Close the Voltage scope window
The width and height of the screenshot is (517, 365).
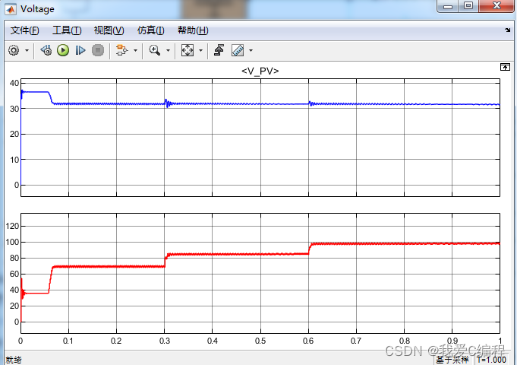point(497,6)
